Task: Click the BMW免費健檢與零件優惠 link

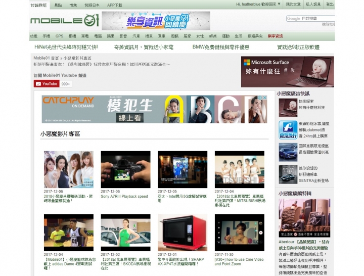Action: (x=221, y=47)
